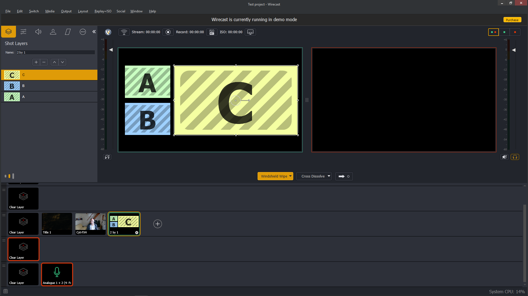The image size is (528, 296).
Task: Start recording with the record button
Action: [x=168, y=32]
